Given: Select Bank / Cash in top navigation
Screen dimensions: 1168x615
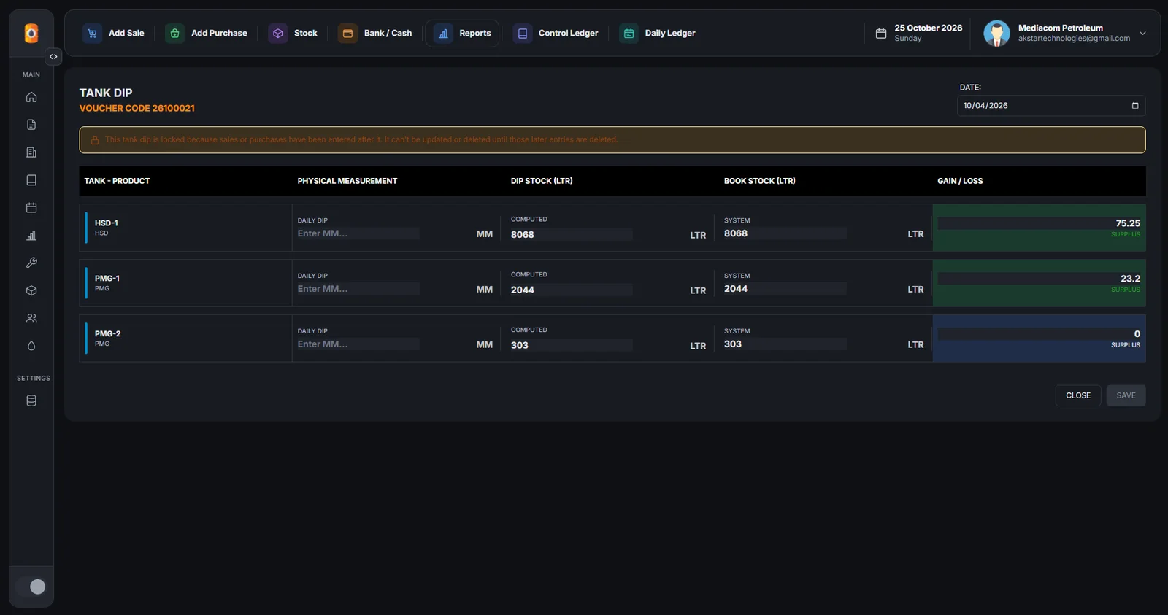Looking at the screenshot, I should coord(375,34).
